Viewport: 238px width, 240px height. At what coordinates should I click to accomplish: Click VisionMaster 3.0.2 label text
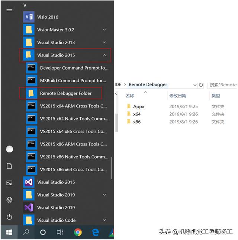coord(56,29)
